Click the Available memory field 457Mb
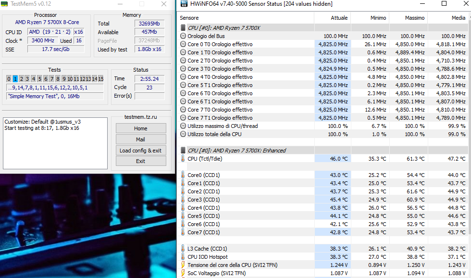The width and height of the screenshot is (471, 278). tap(149, 32)
